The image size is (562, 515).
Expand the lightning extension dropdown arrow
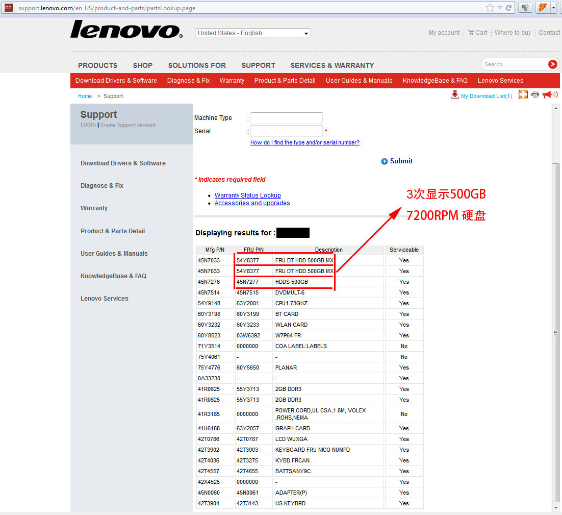tap(553, 8)
